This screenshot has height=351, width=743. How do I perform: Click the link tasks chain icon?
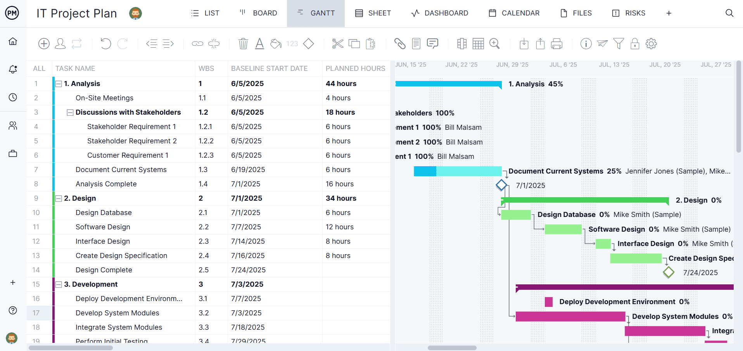click(x=197, y=44)
